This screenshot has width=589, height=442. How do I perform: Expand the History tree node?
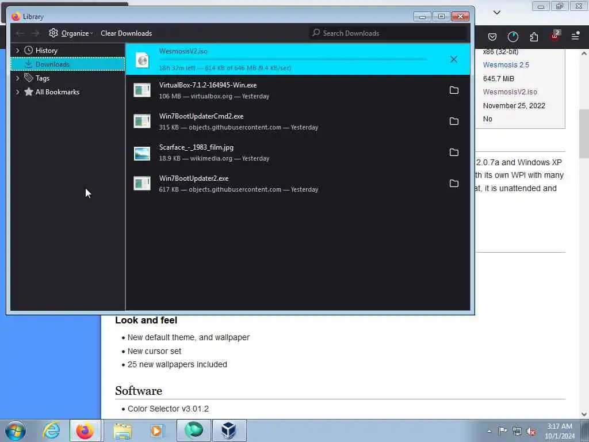[x=17, y=51]
